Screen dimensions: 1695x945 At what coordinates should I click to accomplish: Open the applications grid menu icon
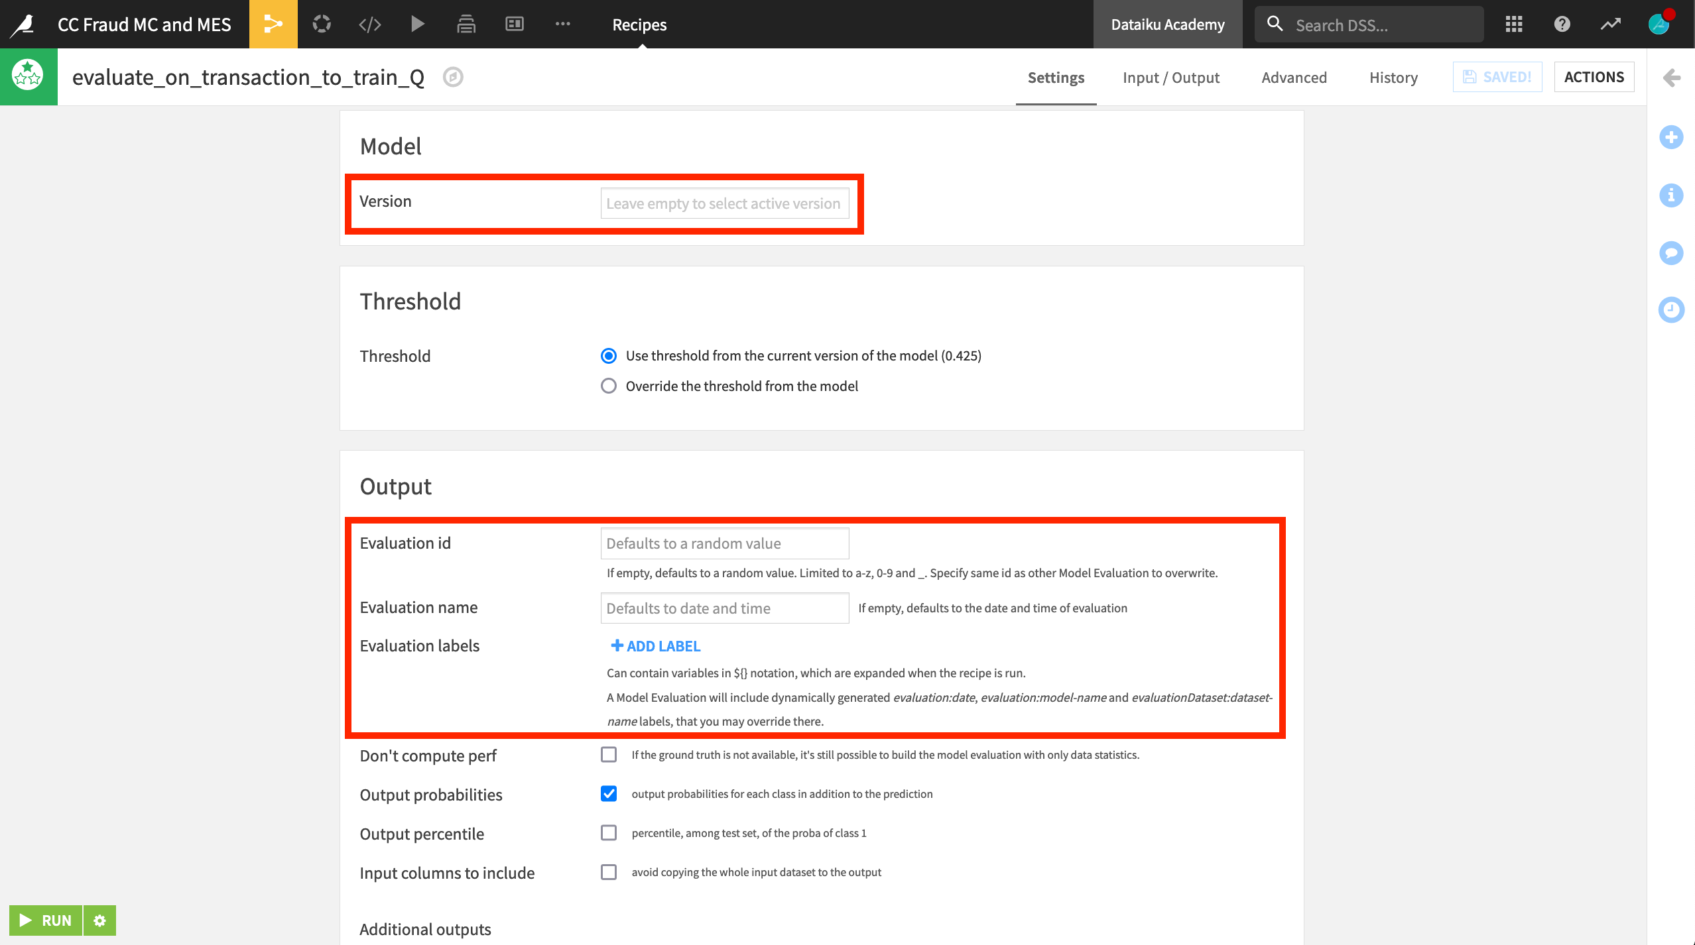pyautogui.click(x=1514, y=25)
